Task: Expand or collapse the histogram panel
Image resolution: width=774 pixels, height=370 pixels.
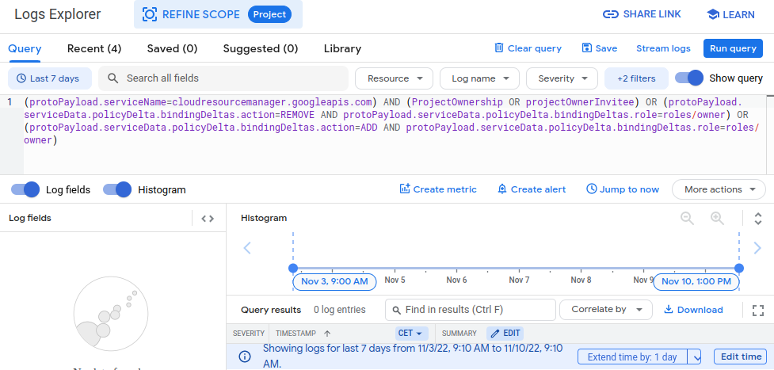Action: coord(758,219)
